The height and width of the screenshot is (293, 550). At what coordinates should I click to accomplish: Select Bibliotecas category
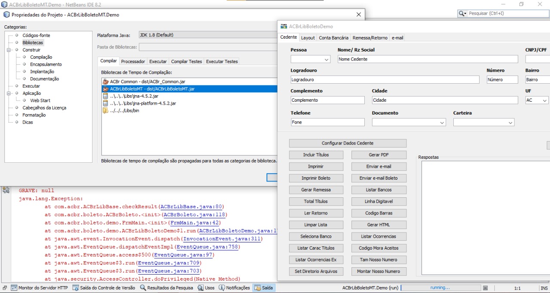pyautogui.click(x=33, y=43)
